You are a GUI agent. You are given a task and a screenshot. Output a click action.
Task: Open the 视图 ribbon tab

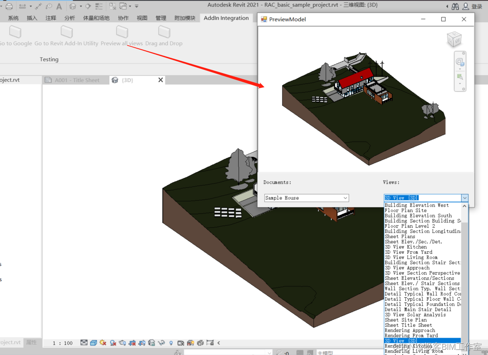point(141,18)
